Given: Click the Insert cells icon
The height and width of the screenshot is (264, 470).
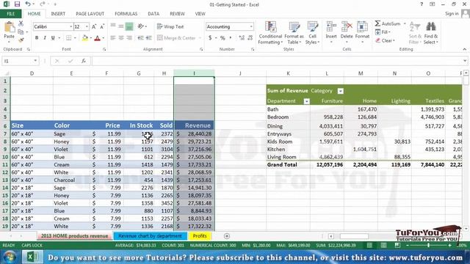Looking at the screenshot, I should (x=331, y=27).
